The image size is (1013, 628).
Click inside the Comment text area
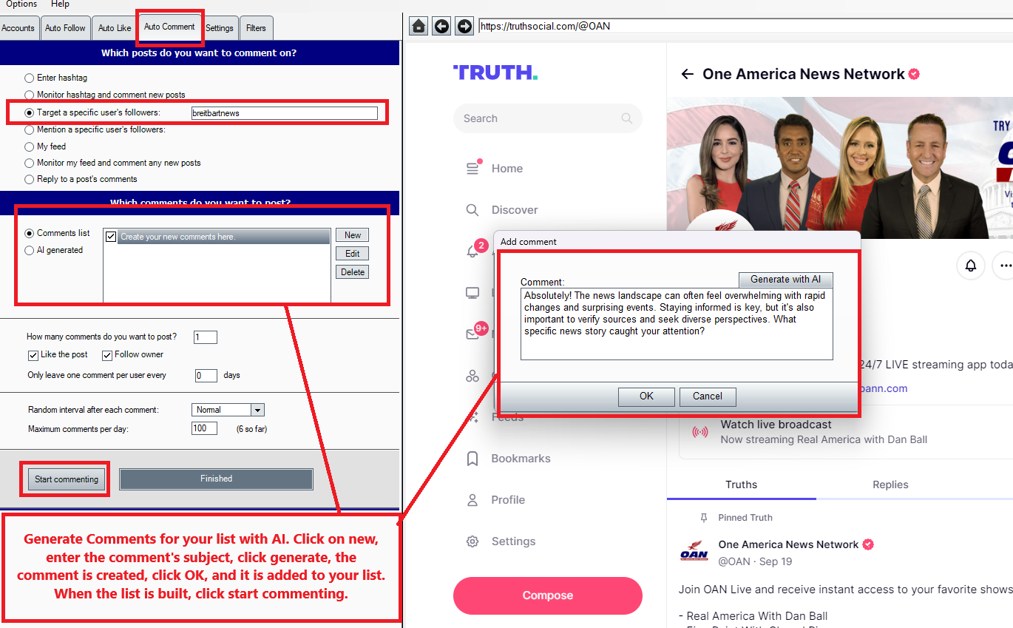click(x=677, y=324)
